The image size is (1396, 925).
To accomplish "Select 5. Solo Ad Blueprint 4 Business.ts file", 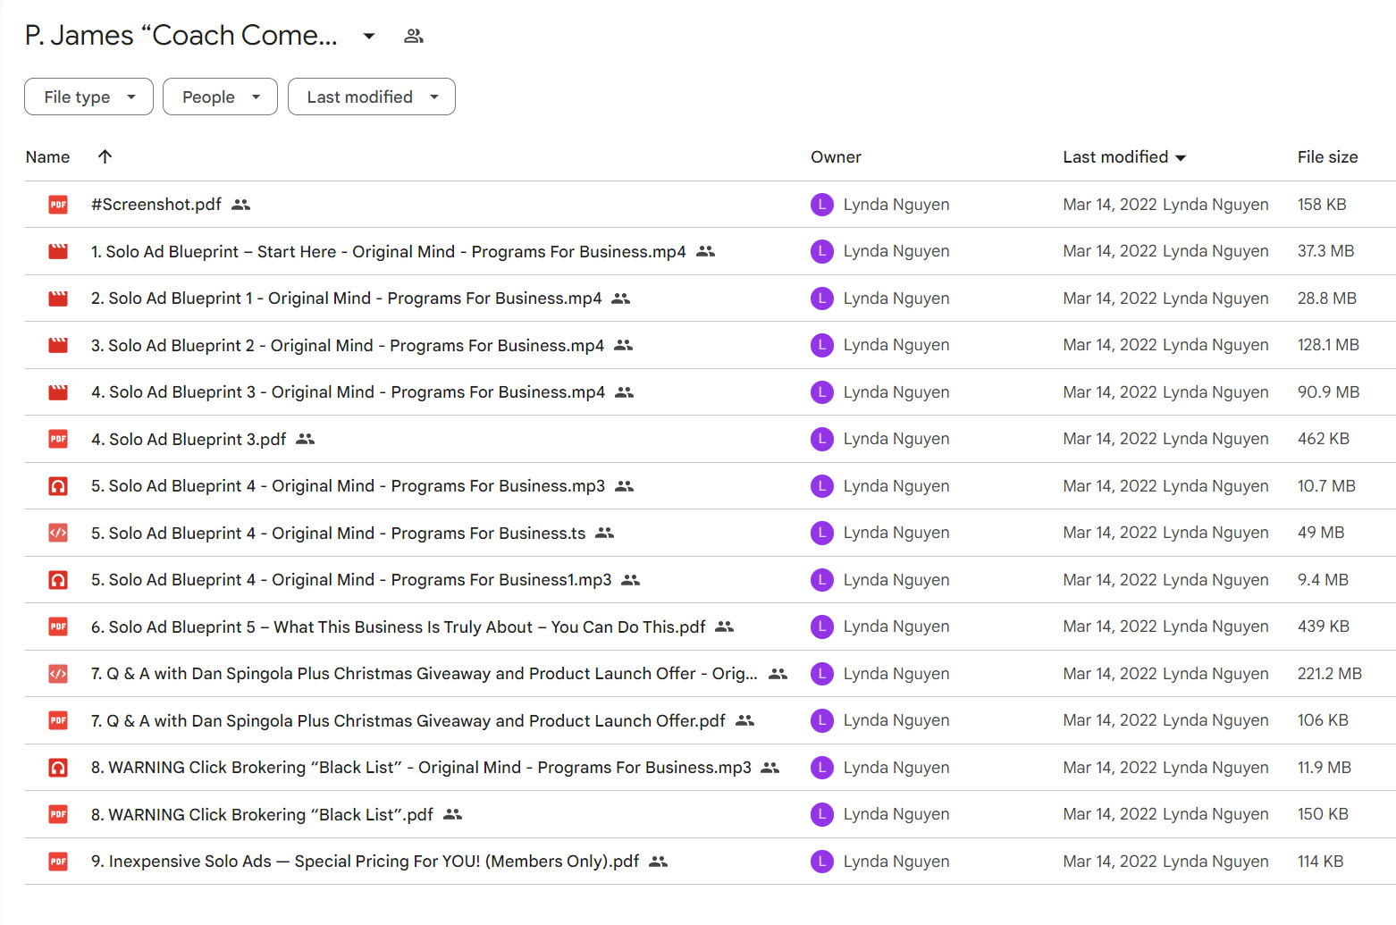I will pos(339,533).
